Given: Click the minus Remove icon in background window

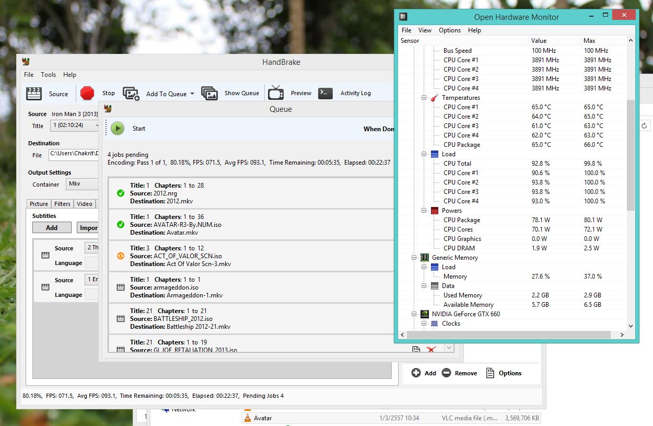Looking at the screenshot, I should (x=446, y=373).
